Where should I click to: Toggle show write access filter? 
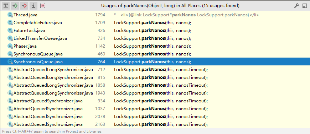click(x=24, y=6)
